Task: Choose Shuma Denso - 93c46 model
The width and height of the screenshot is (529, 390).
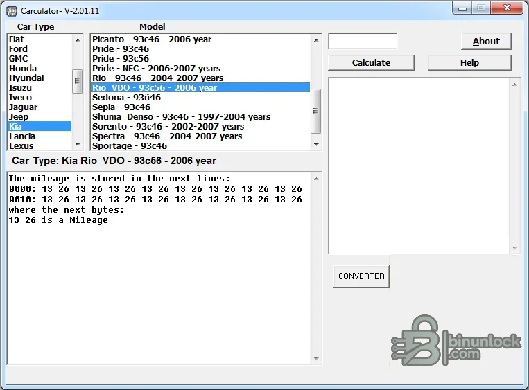Action: (x=200, y=116)
